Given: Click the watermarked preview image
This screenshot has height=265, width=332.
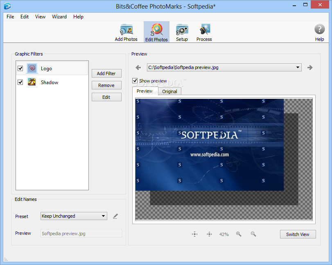Looking at the screenshot, I should click(210, 145).
